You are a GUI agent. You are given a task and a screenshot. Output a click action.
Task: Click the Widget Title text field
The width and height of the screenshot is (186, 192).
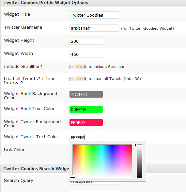tap(94, 15)
